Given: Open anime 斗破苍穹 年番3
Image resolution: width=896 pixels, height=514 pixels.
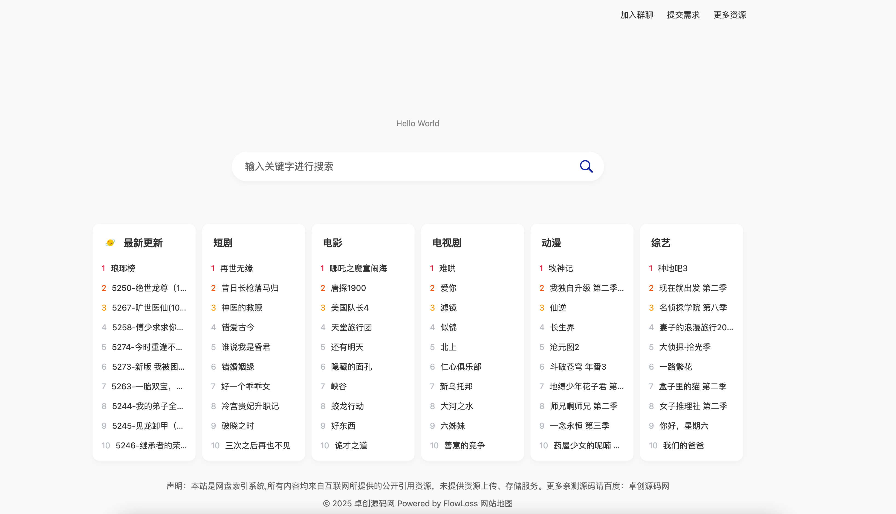Looking at the screenshot, I should 578,367.
